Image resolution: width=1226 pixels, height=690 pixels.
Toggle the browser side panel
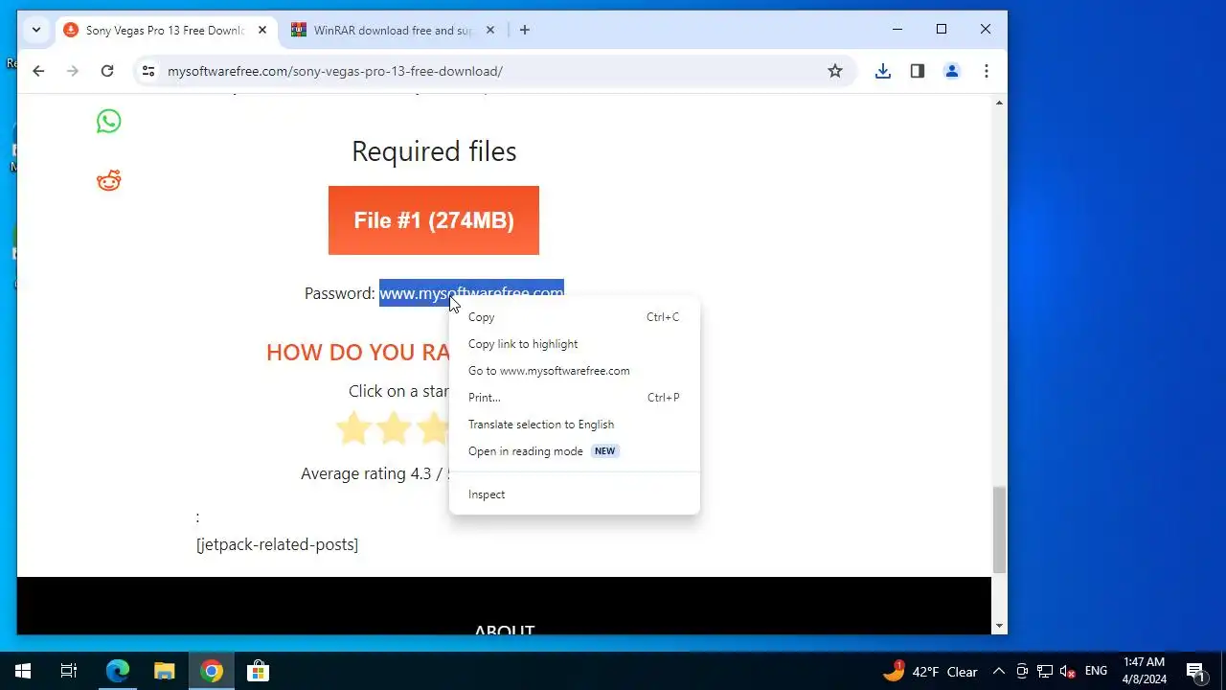coord(918,71)
